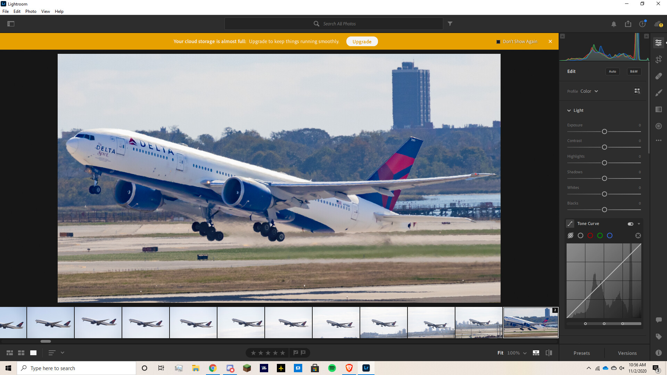
Task: Select the Healing Brush tool
Action: click(658, 76)
